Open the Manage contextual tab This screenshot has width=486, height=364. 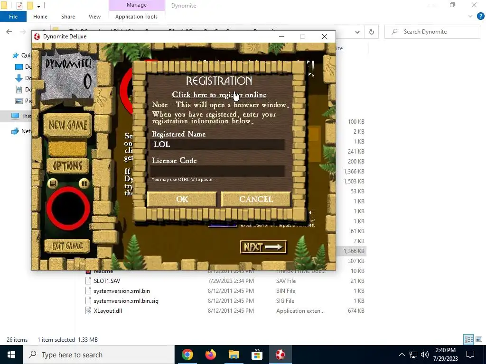tap(137, 5)
